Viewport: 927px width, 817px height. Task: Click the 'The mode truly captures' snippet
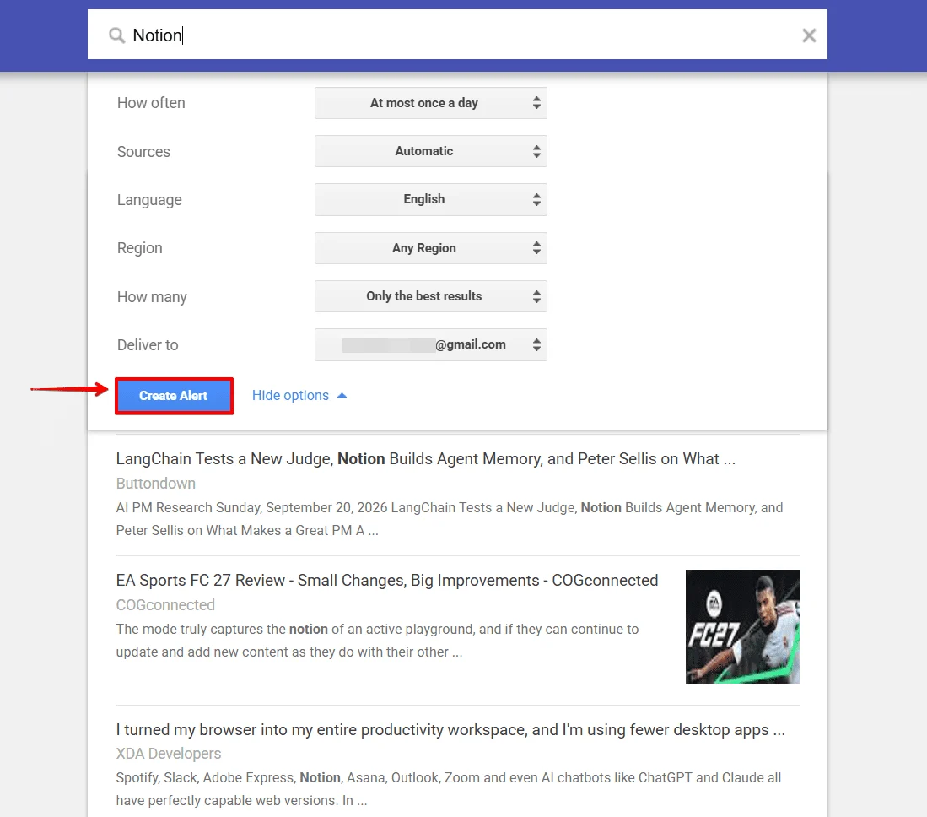point(377,640)
